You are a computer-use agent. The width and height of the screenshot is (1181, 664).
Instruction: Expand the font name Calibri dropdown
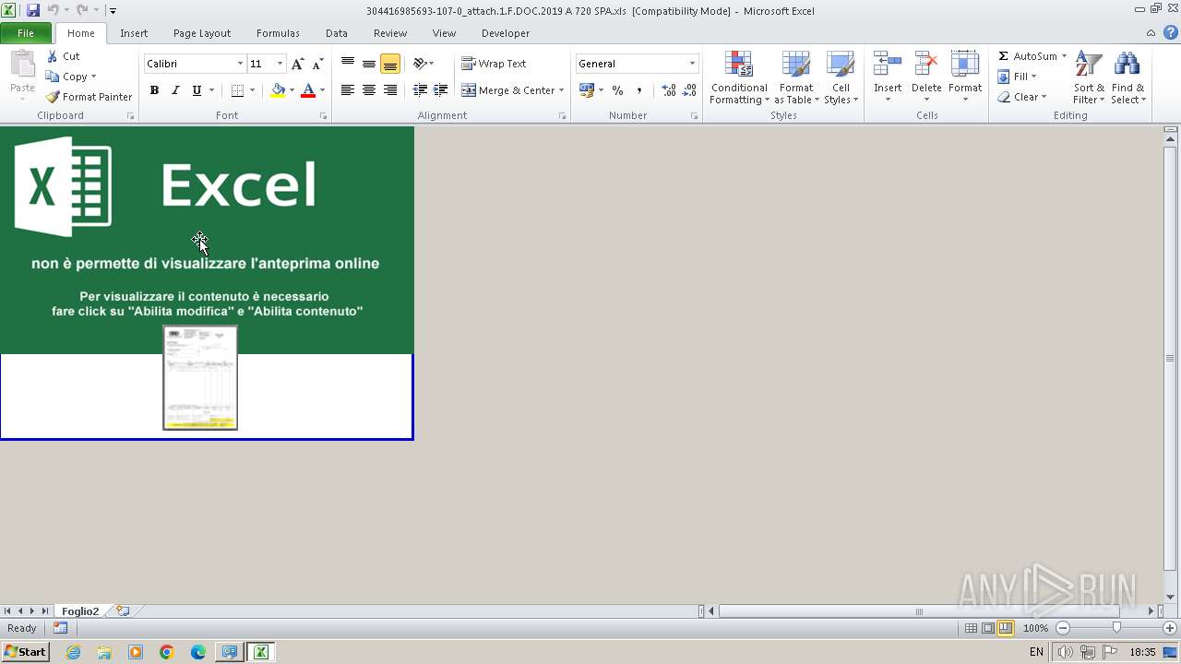tap(240, 64)
